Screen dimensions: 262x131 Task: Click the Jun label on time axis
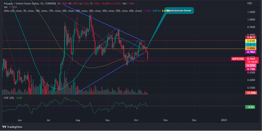[x=20, y=120]
